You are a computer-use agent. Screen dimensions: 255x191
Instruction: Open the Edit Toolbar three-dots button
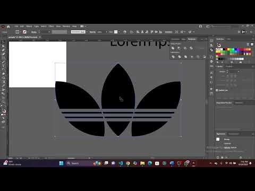coord(3,127)
